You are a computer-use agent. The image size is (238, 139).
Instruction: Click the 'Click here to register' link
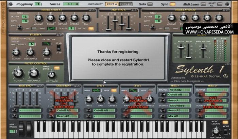click(187, 81)
